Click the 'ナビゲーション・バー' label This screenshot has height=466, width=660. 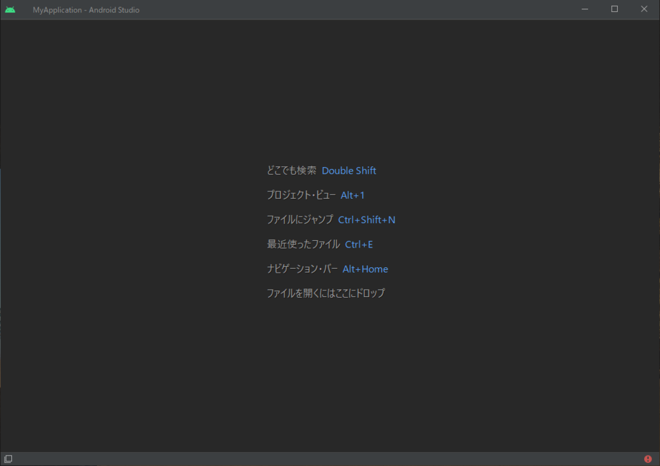[x=302, y=269]
